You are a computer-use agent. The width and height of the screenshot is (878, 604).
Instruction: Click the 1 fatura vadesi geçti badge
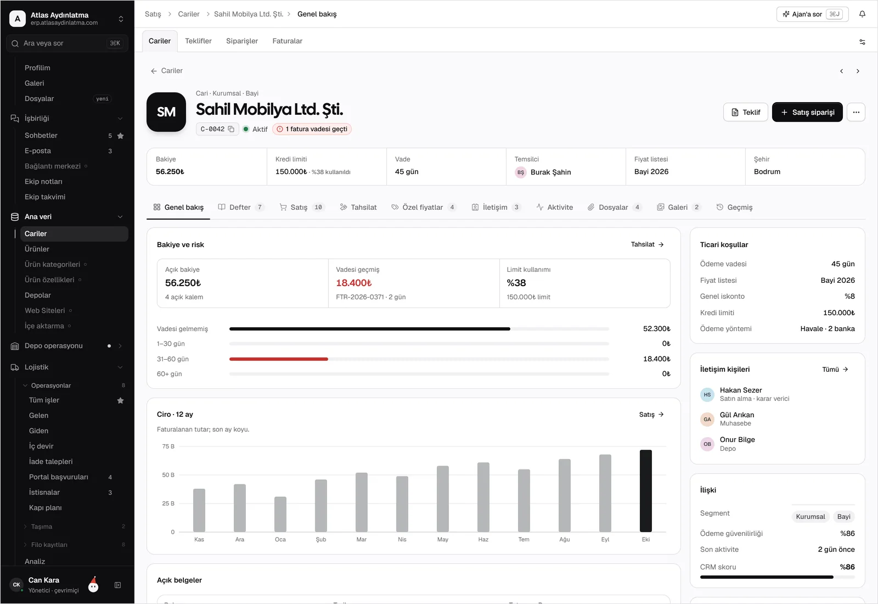[312, 129]
